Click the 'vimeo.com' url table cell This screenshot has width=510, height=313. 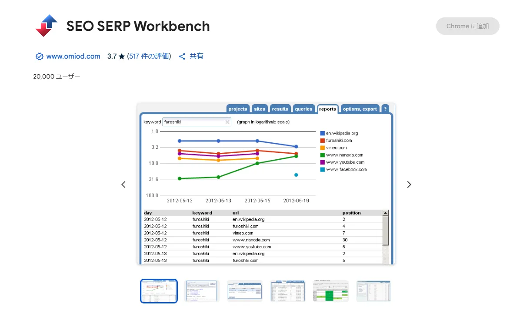(243, 233)
